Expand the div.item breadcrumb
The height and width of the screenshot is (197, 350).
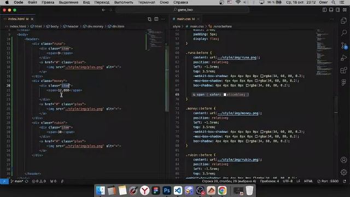tap(116, 26)
